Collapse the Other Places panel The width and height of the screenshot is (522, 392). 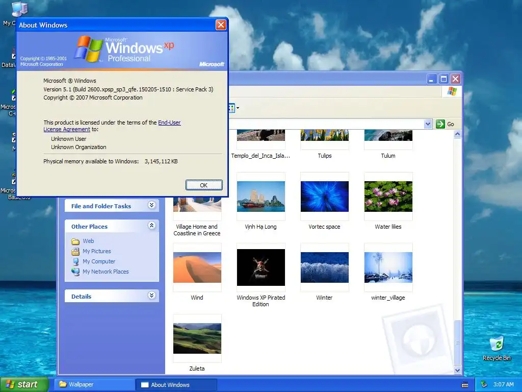coord(151,226)
